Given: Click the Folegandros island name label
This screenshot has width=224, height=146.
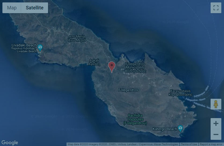Looking at the screenshot, I should [x=128, y=90].
